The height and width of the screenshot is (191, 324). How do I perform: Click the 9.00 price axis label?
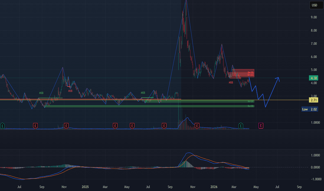(314, 17)
